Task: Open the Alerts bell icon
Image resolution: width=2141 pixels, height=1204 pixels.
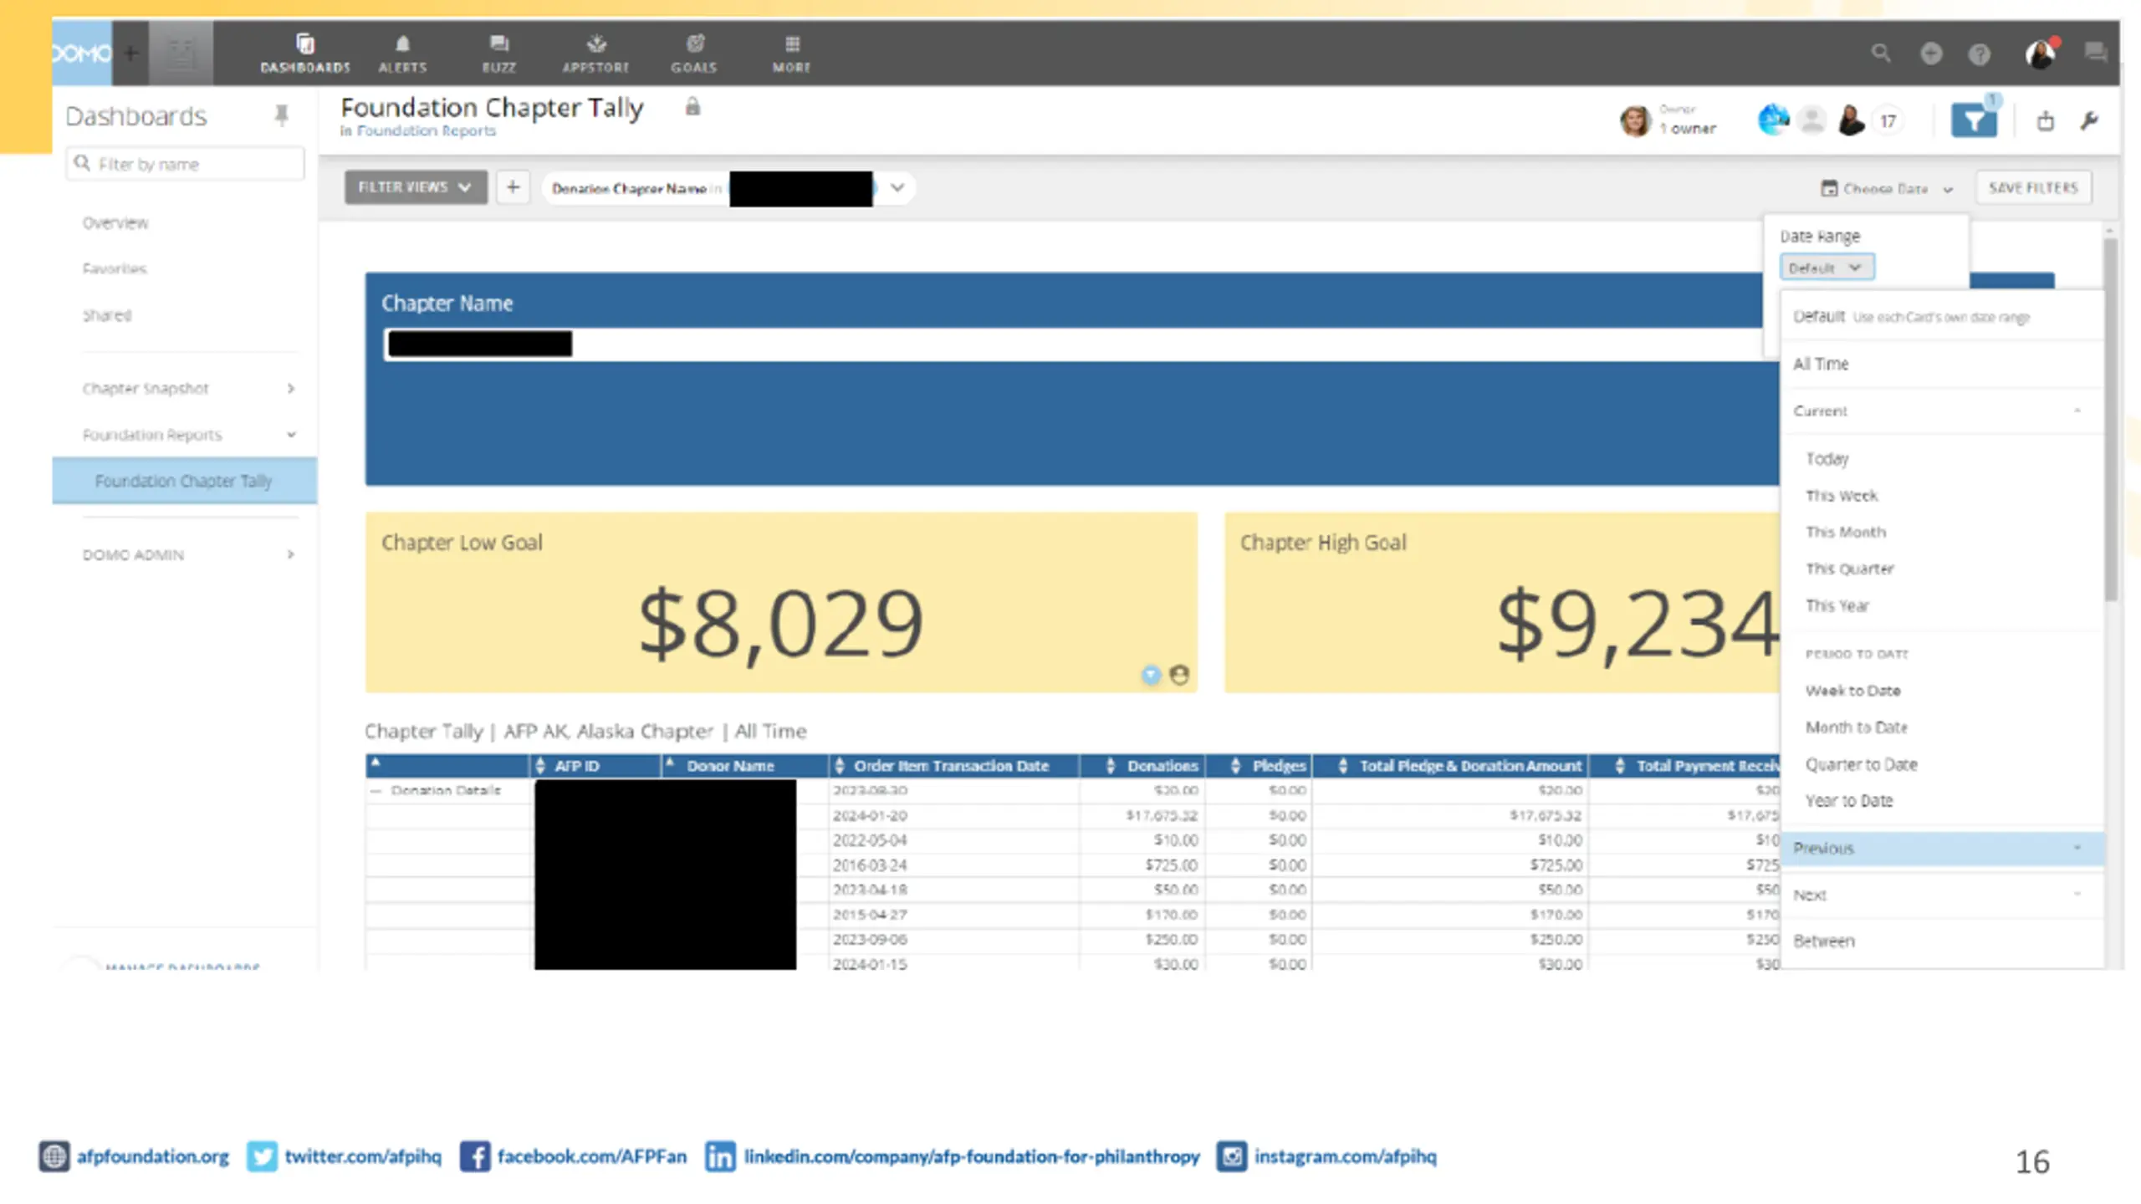Action: point(402,43)
